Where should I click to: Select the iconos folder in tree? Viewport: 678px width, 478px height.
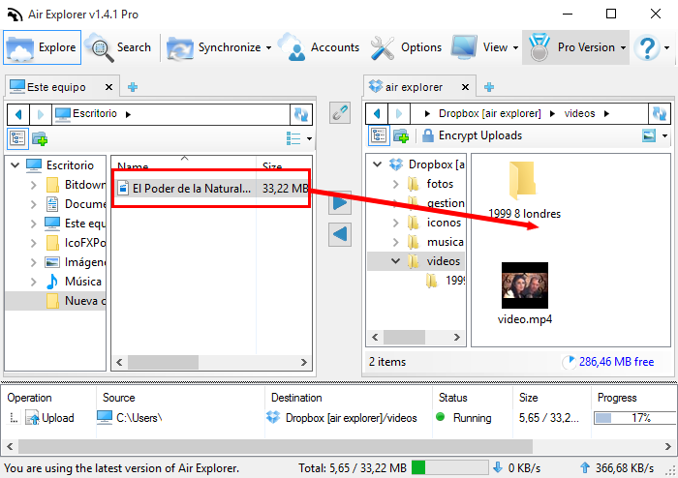pos(435,223)
